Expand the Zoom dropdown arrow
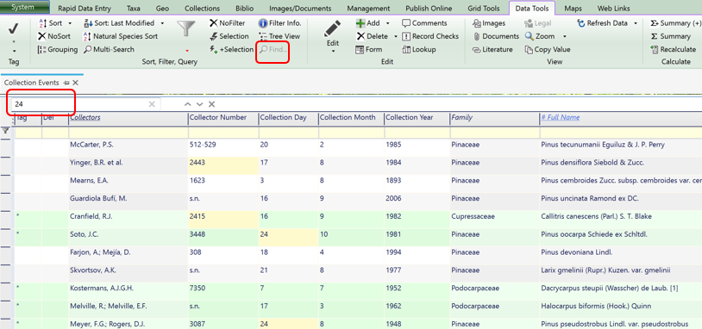The image size is (702, 329). click(x=565, y=37)
